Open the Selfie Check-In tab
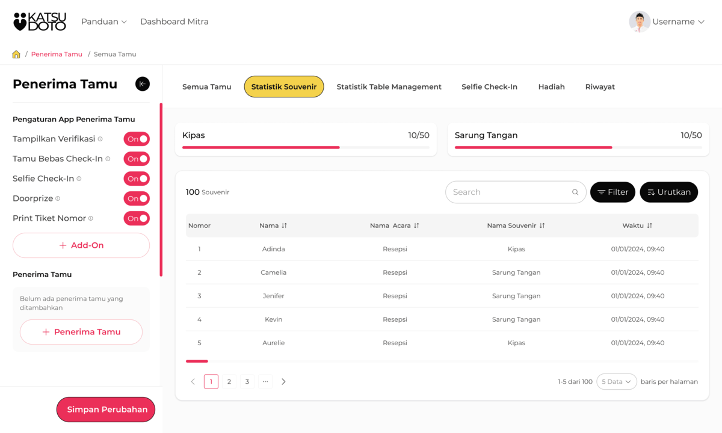This screenshot has height=433, width=722. pos(489,87)
